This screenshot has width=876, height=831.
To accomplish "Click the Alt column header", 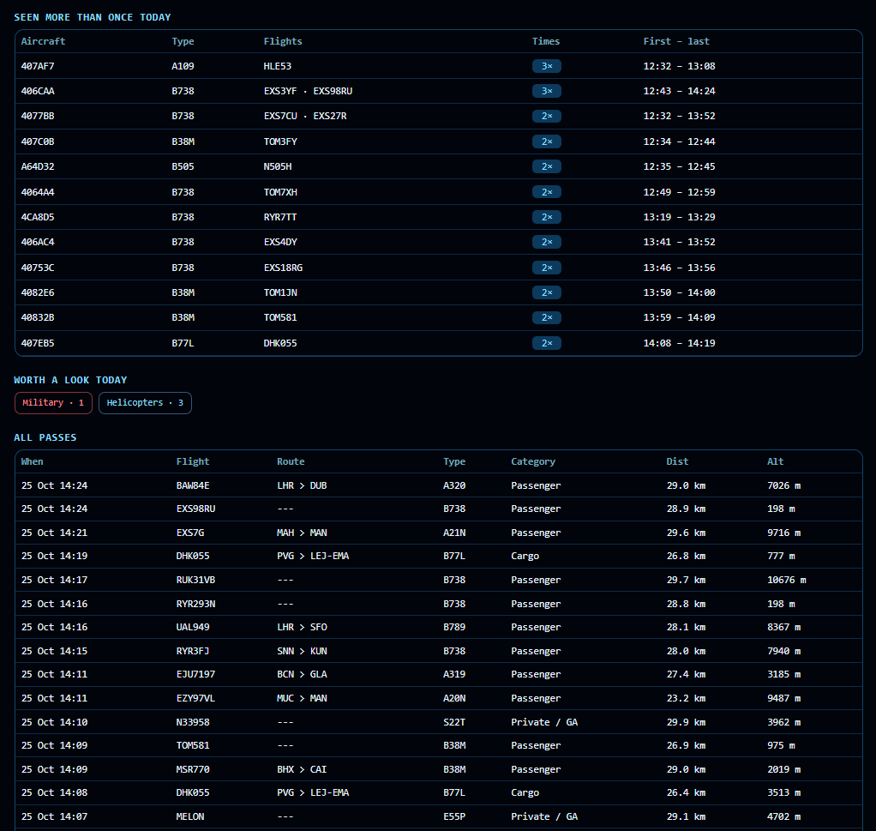I will [776, 461].
